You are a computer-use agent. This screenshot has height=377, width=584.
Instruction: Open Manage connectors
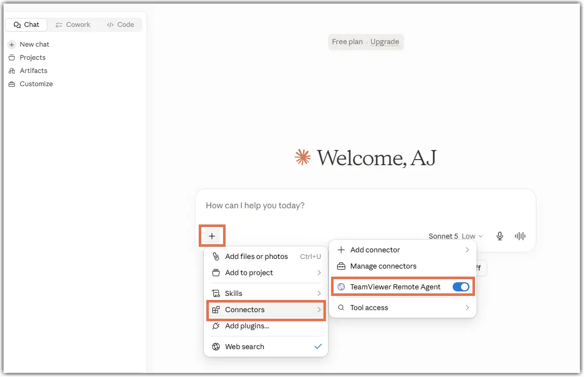coord(403,267)
